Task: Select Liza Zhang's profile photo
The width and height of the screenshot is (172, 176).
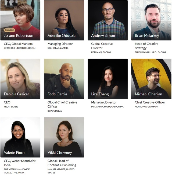Action: coord(108,79)
